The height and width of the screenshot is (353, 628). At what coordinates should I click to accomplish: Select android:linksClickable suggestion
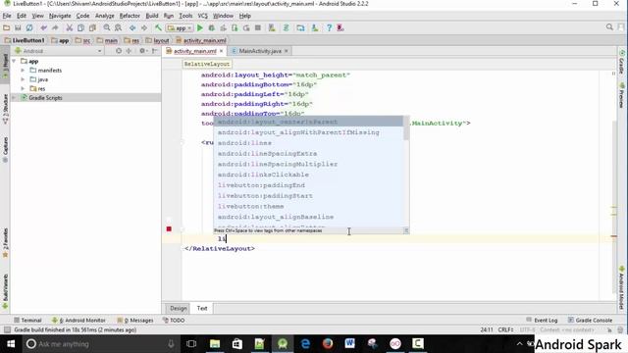[308, 175]
